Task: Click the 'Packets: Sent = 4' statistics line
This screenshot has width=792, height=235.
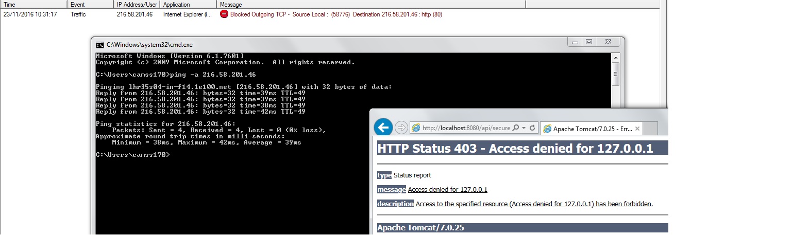Action: pos(219,130)
